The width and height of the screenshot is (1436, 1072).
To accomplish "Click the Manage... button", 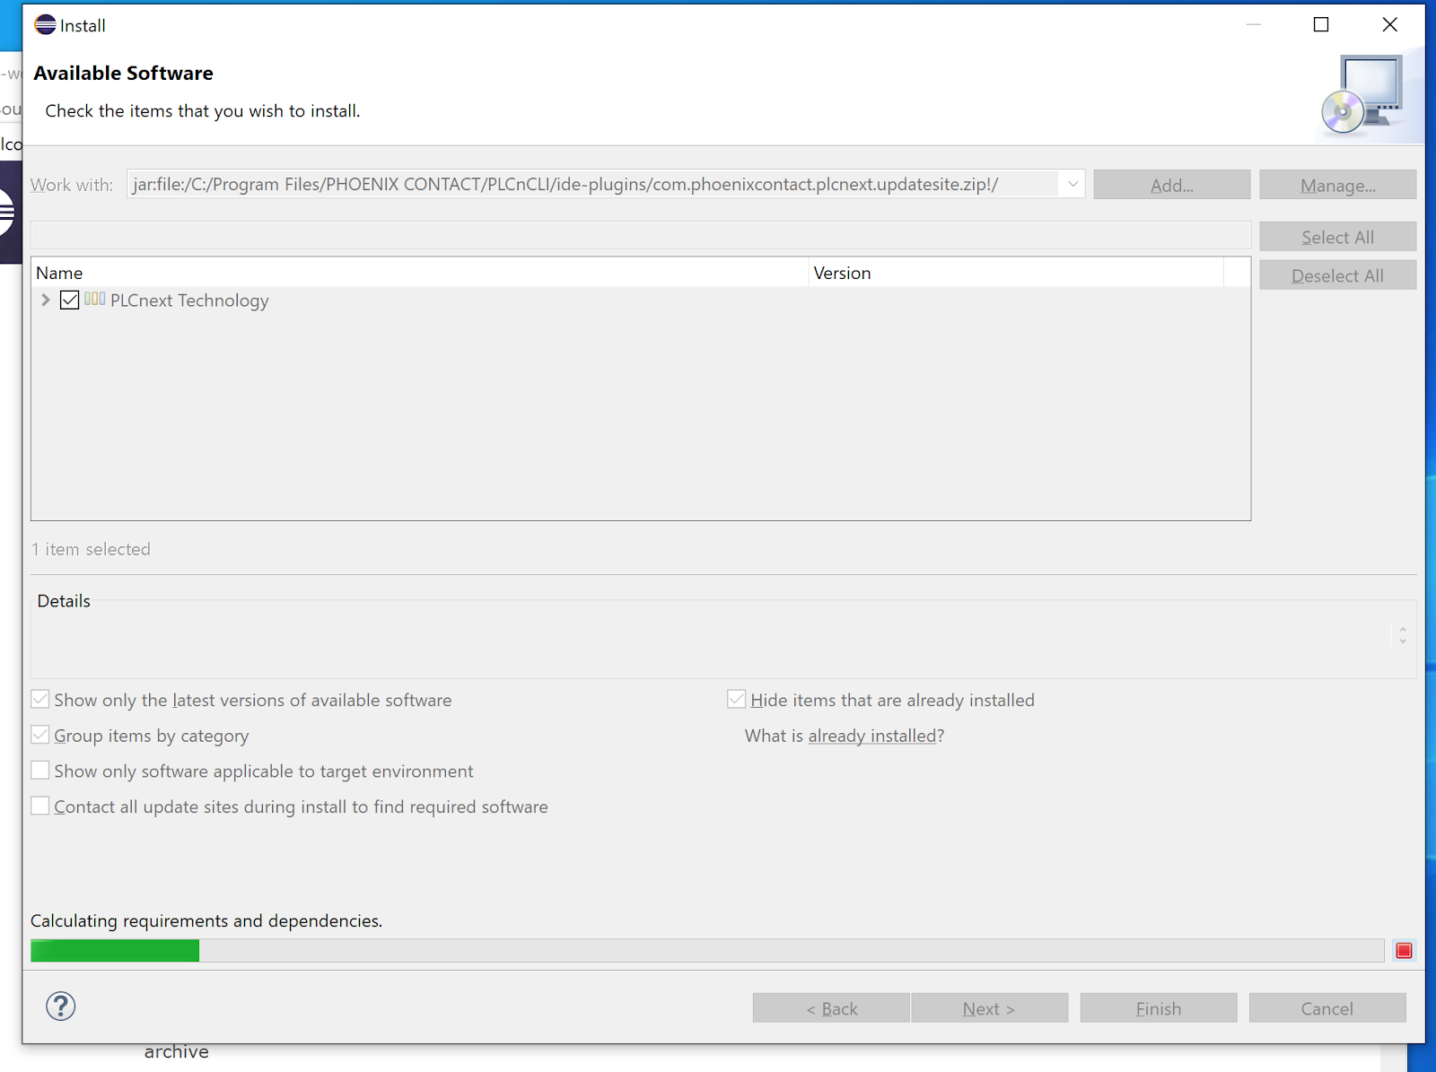I will pos(1337,185).
